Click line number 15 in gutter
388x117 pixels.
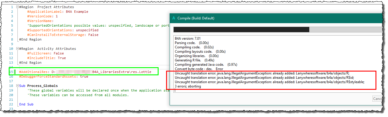[x=11, y=72]
